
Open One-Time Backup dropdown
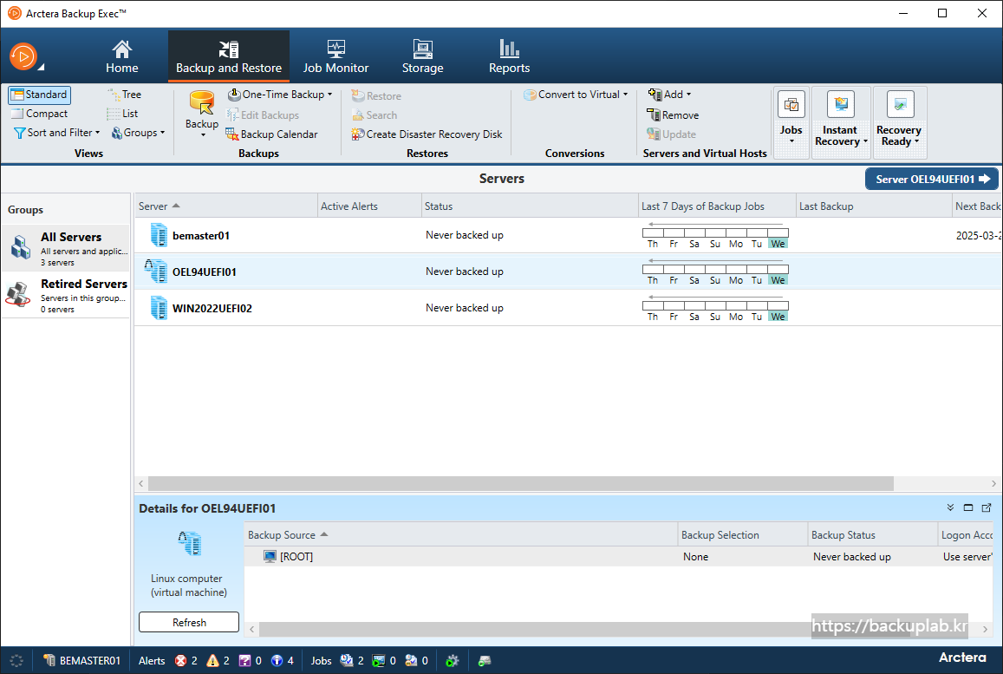tap(280, 95)
